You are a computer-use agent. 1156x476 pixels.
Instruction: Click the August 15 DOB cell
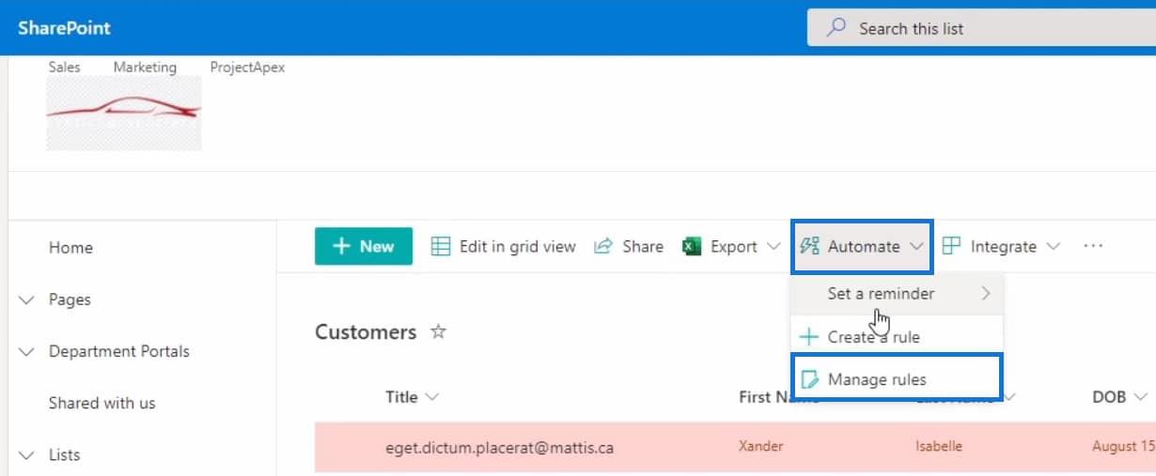tap(1123, 447)
